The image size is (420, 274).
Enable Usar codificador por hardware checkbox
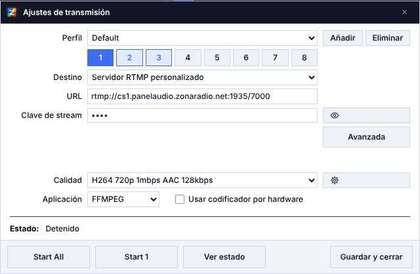click(x=180, y=199)
